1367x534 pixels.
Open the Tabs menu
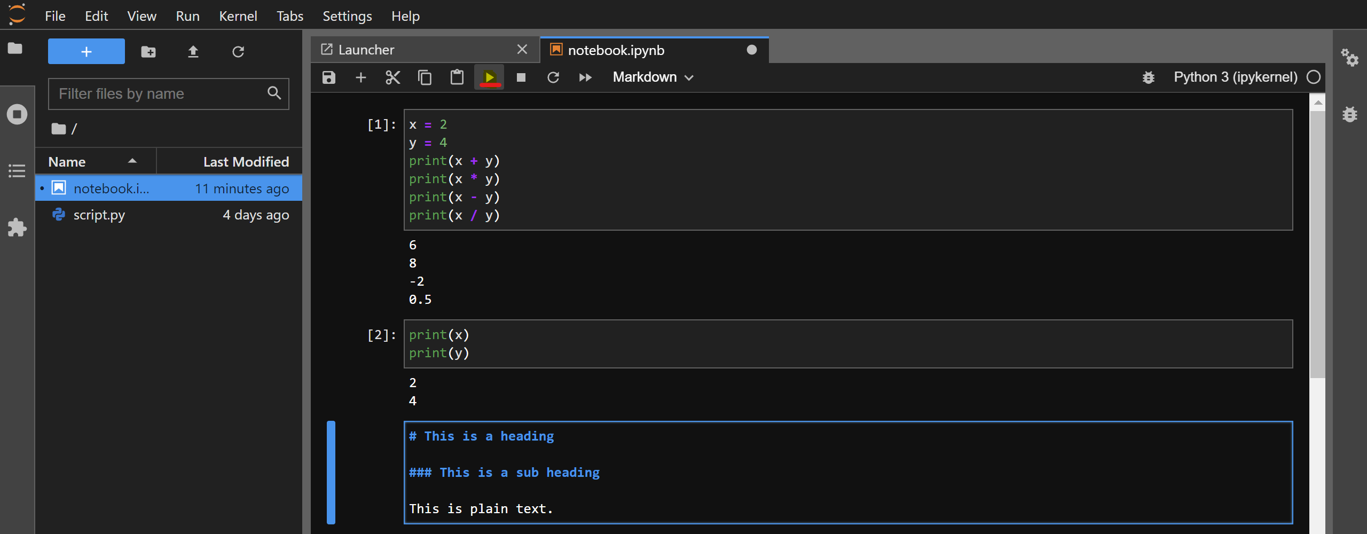(x=290, y=16)
